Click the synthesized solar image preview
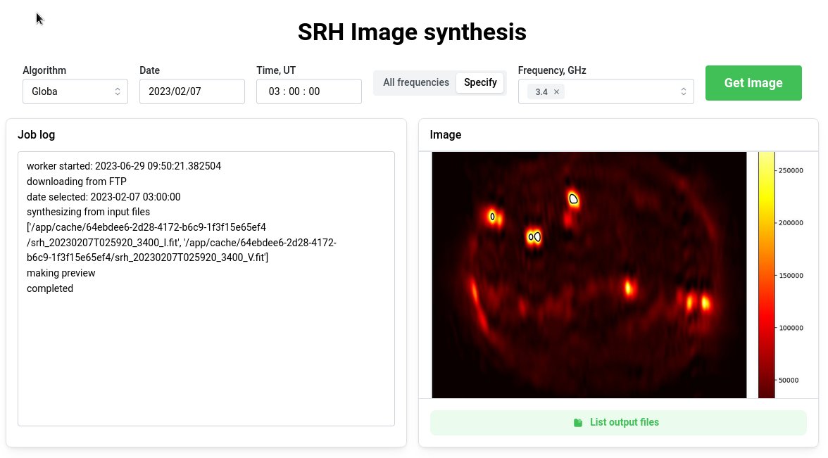Image resolution: width=828 pixels, height=458 pixels. [589, 275]
